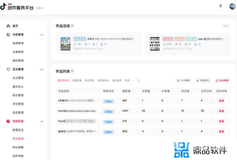Click the Douyin logo icon
The image size is (237, 160).
coord(3,7)
